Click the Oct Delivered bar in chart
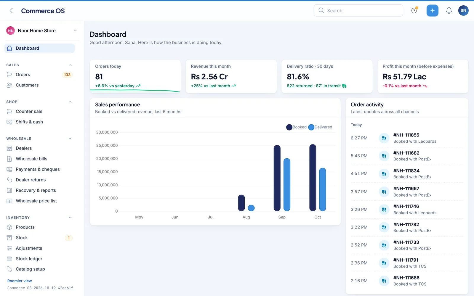Image resolution: width=474 pixels, height=296 pixels. pos(323,189)
